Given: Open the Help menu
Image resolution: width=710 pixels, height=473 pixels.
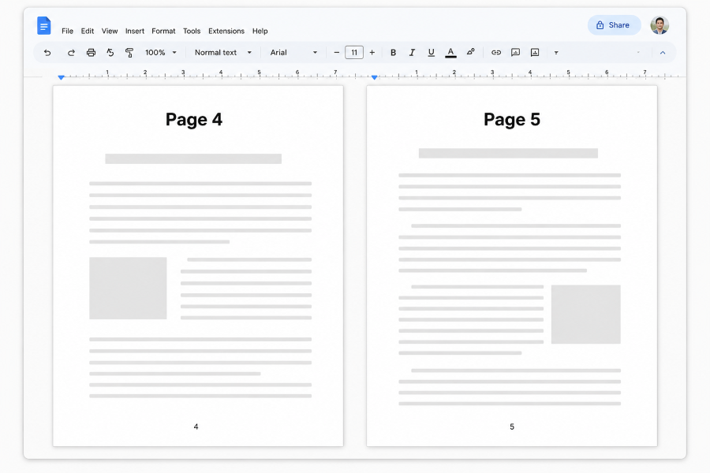Looking at the screenshot, I should point(260,31).
